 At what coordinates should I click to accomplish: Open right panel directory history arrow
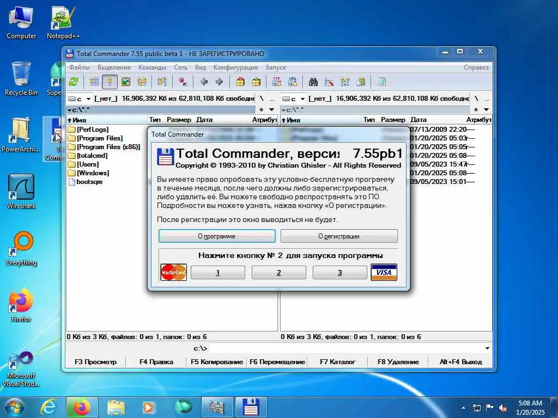point(486,110)
